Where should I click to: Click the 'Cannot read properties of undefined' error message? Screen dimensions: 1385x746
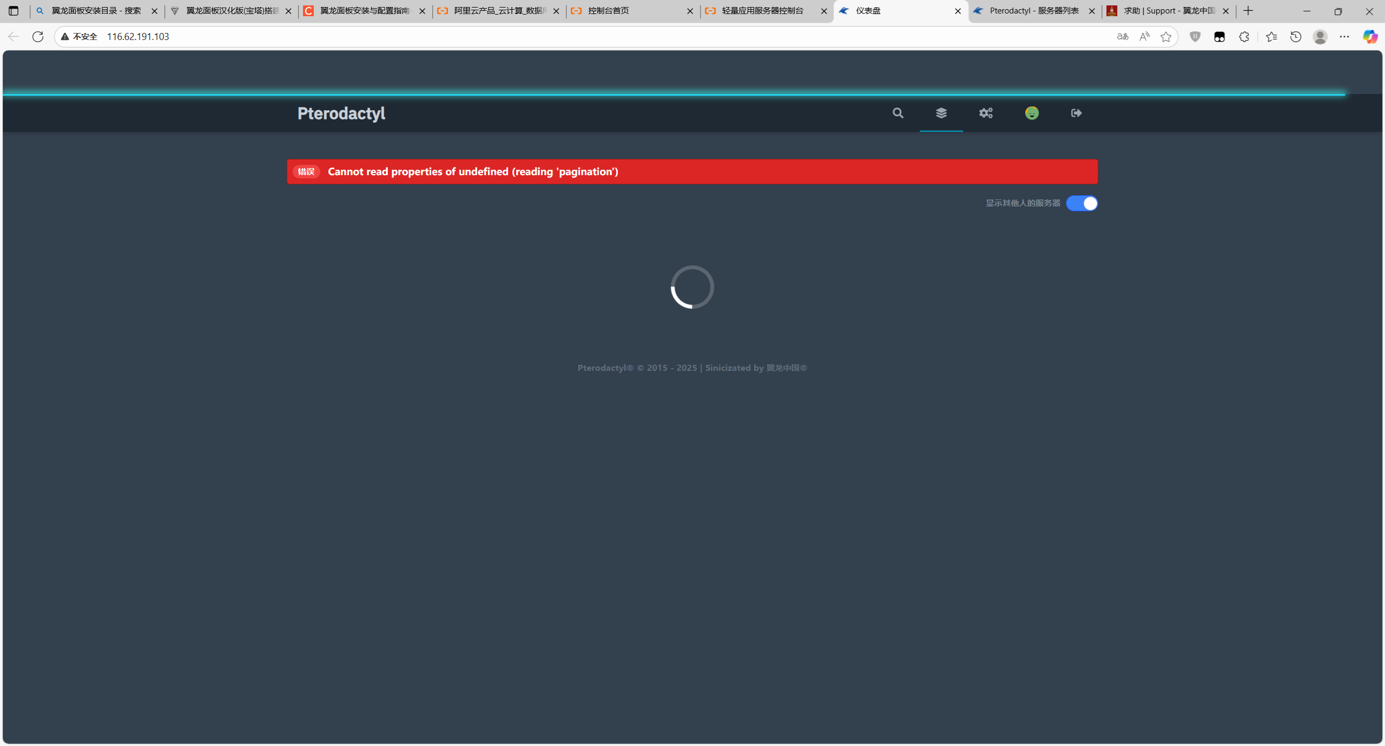[473, 172]
